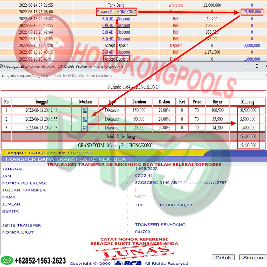Image resolution: width=267 pixels, height=267 pixels.
Task: Open Beli 4D - Discount link at 20:41:05
Action: pos(116,39)
